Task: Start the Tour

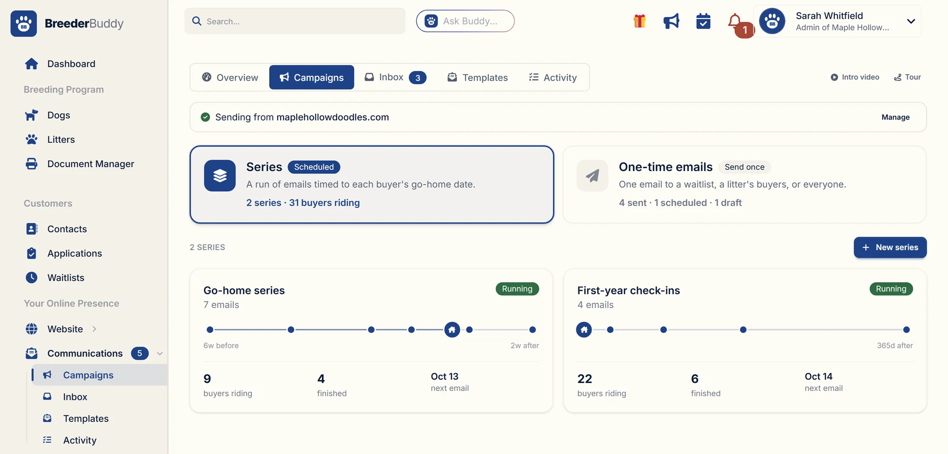Action: pos(907,77)
